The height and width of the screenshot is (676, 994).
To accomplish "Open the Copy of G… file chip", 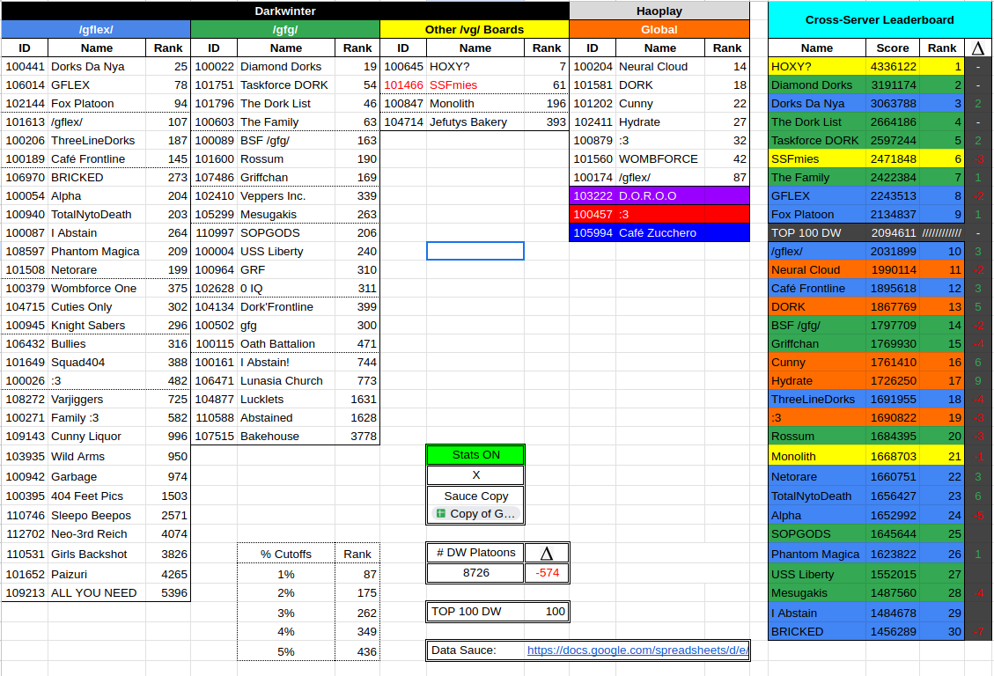I will coord(475,514).
